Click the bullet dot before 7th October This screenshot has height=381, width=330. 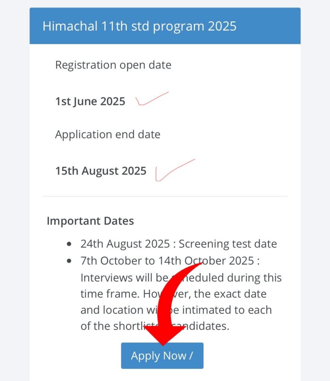69,261
